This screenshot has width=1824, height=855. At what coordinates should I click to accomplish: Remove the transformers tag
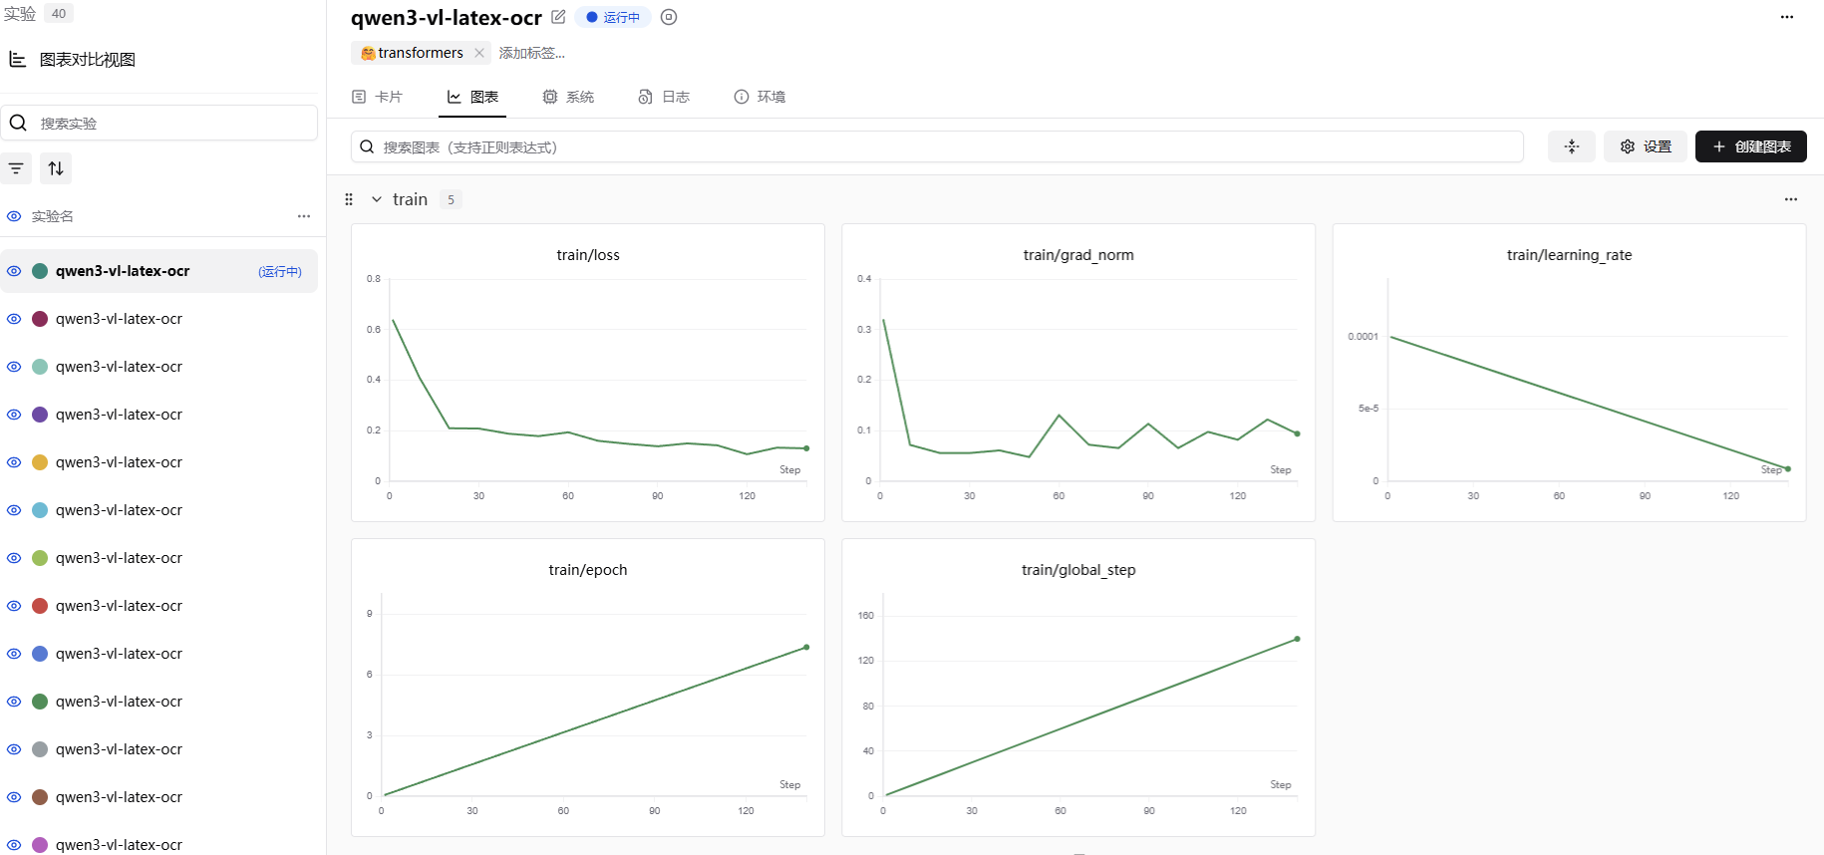pos(479,53)
